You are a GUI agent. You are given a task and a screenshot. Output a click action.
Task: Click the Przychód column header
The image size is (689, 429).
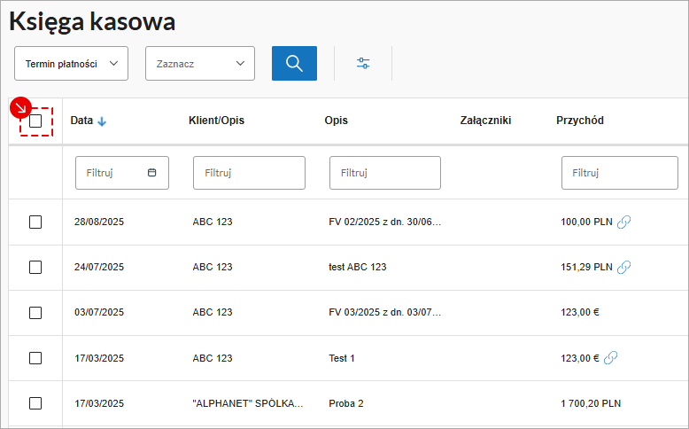click(580, 121)
